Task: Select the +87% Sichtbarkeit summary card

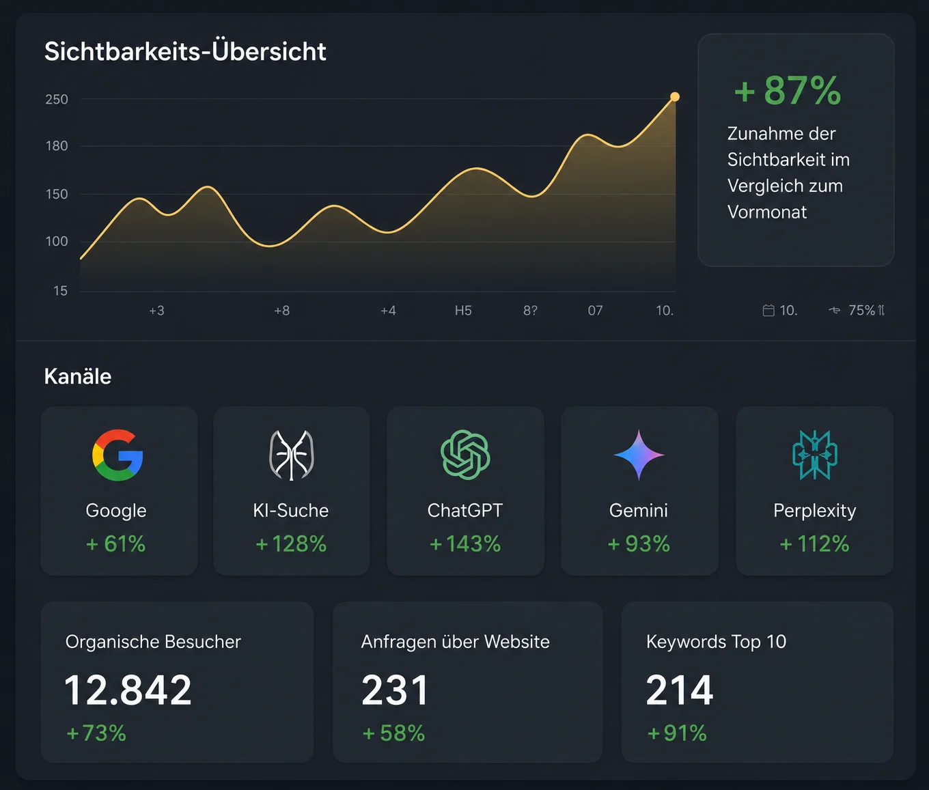Action: (x=796, y=150)
